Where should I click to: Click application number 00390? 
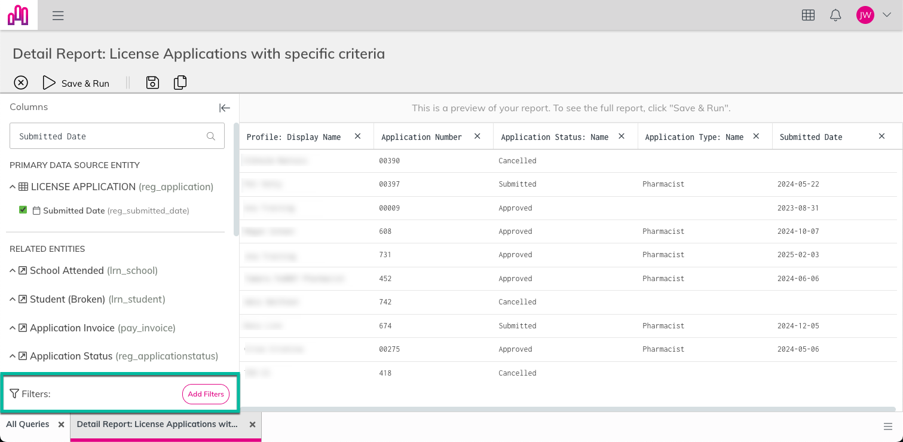tap(389, 161)
